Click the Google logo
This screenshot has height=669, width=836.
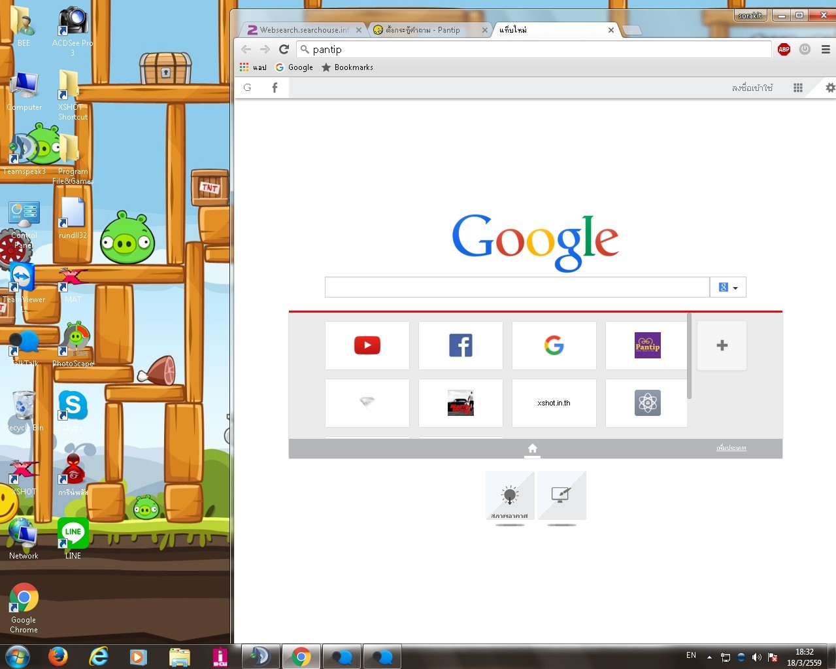pyautogui.click(x=535, y=242)
